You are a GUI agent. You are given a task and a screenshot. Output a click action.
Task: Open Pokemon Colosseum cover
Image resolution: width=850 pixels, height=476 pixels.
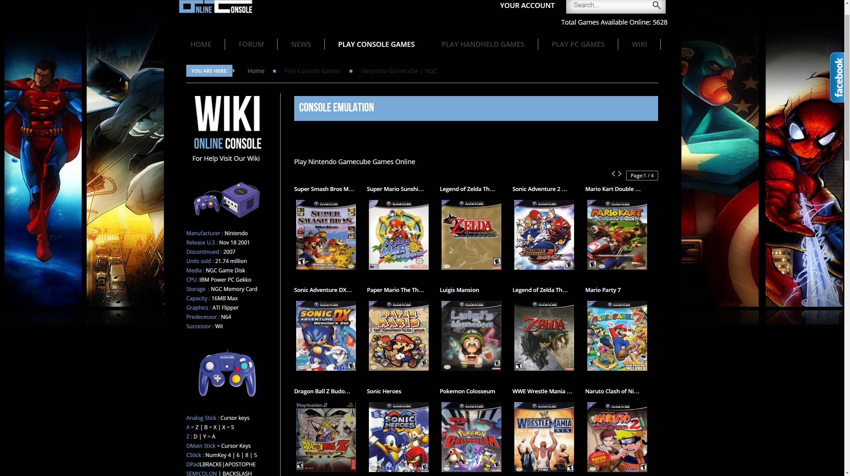(471, 437)
